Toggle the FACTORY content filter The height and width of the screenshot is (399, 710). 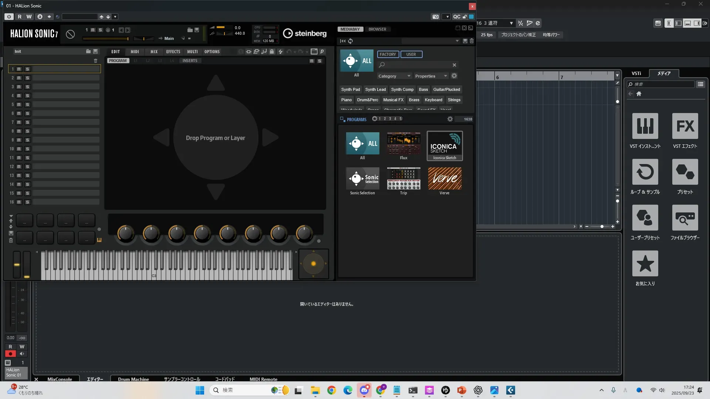pyautogui.click(x=388, y=54)
